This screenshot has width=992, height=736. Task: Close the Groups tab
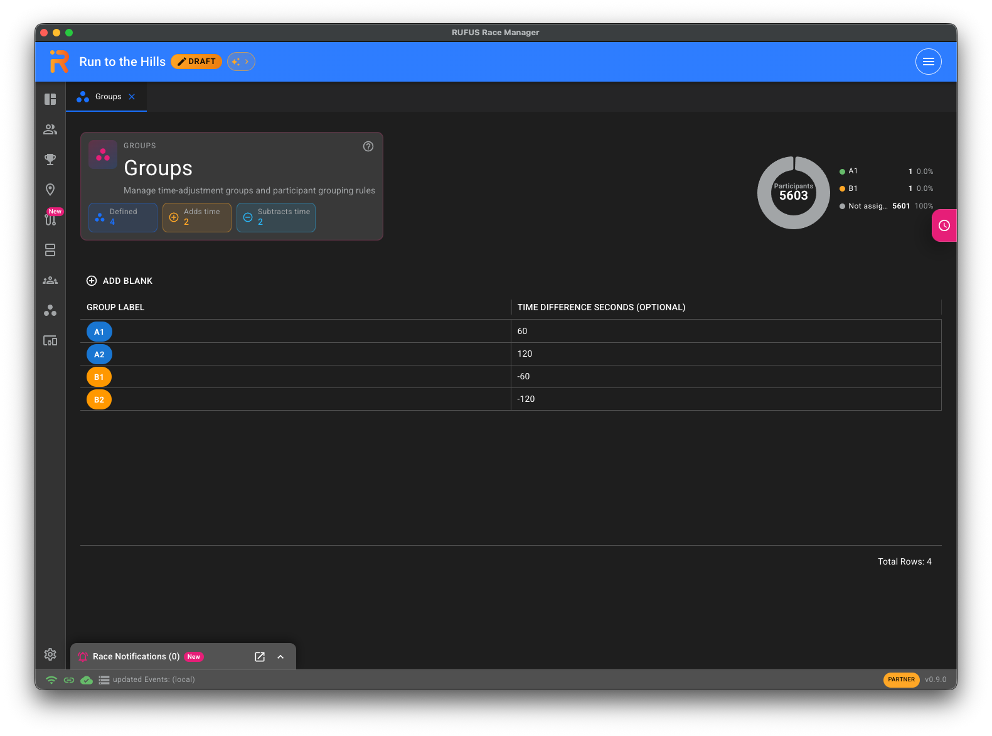click(132, 97)
